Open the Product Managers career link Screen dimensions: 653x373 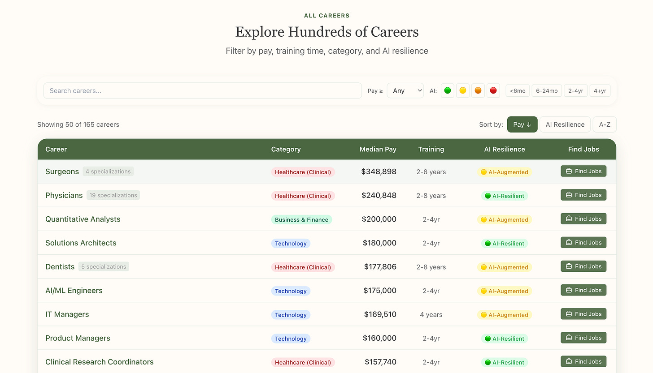[x=78, y=338]
